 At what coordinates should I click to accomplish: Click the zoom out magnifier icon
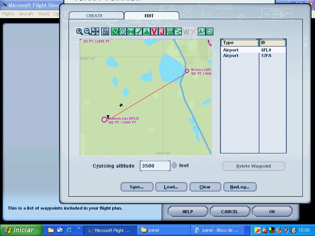point(87,31)
